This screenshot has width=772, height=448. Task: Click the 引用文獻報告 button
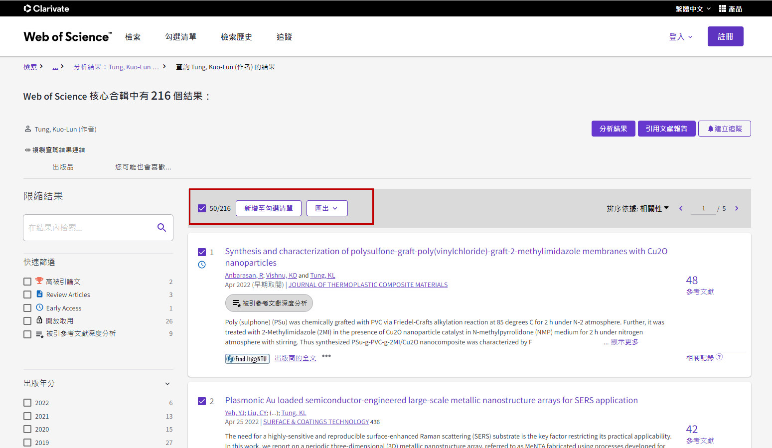666,129
